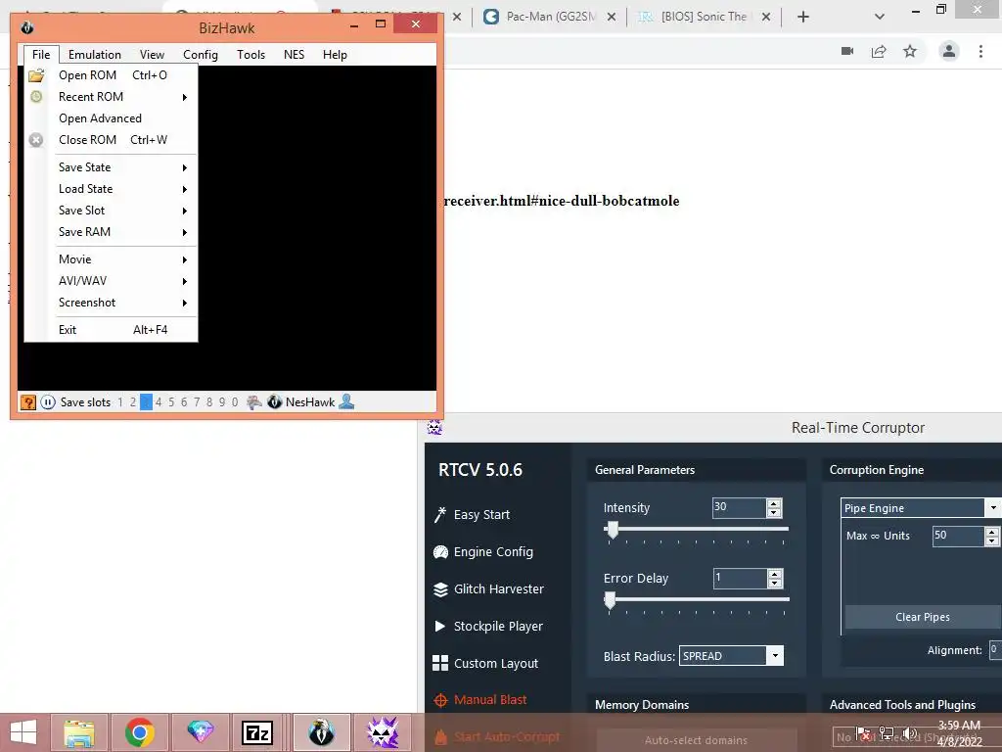Select save slot 1 in status bar
The image size is (1002, 752).
(x=120, y=402)
